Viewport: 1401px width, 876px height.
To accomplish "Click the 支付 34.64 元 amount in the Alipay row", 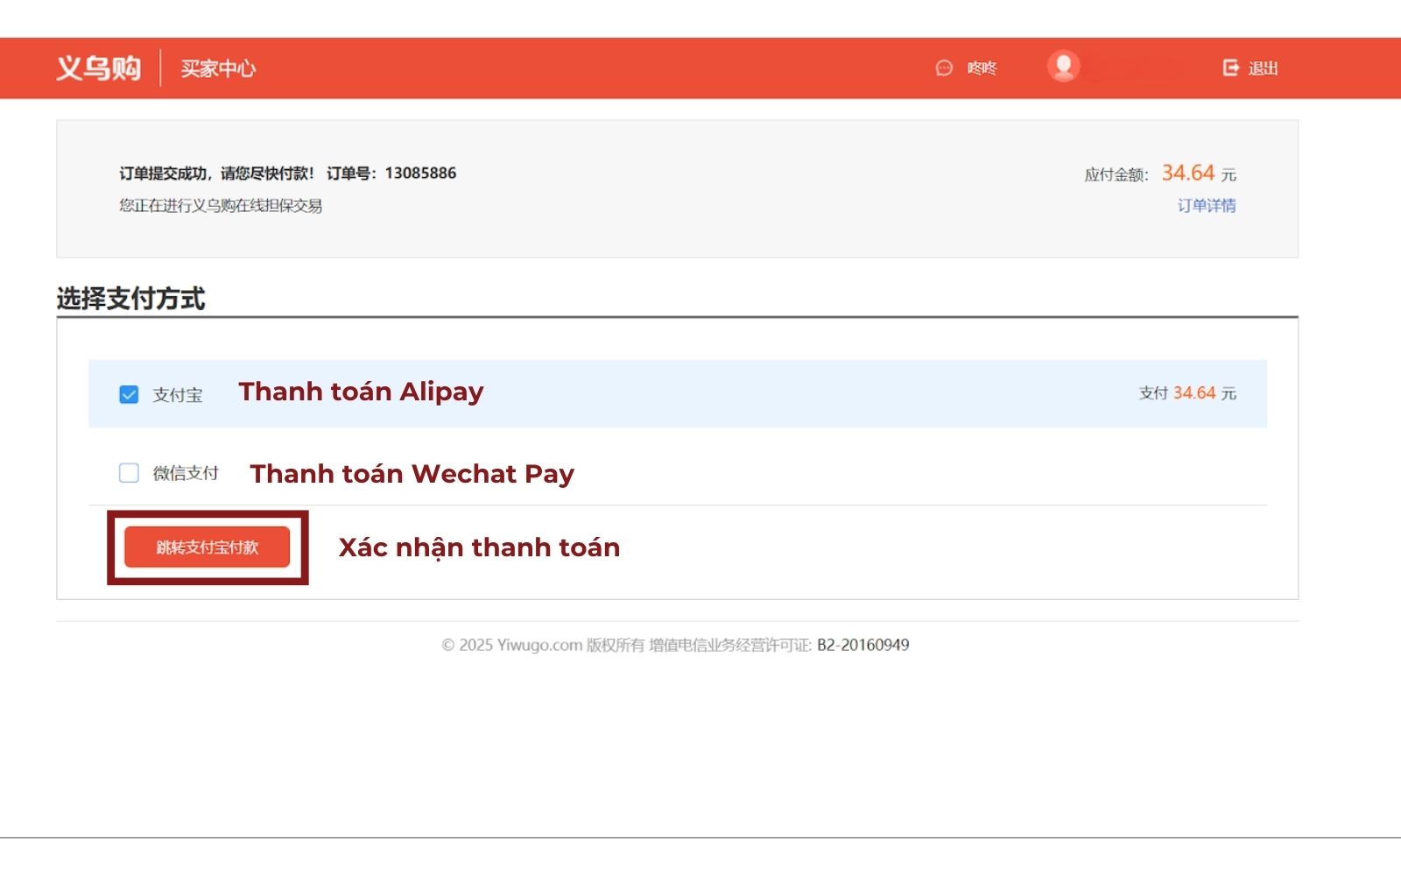I will (x=1187, y=393).
